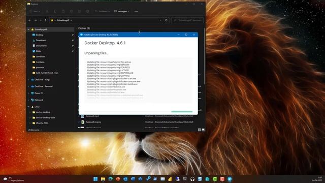Click the Delete trash icon in Explorer toolbar
Screen dimensions: 325x183
(x=87, y=11)
